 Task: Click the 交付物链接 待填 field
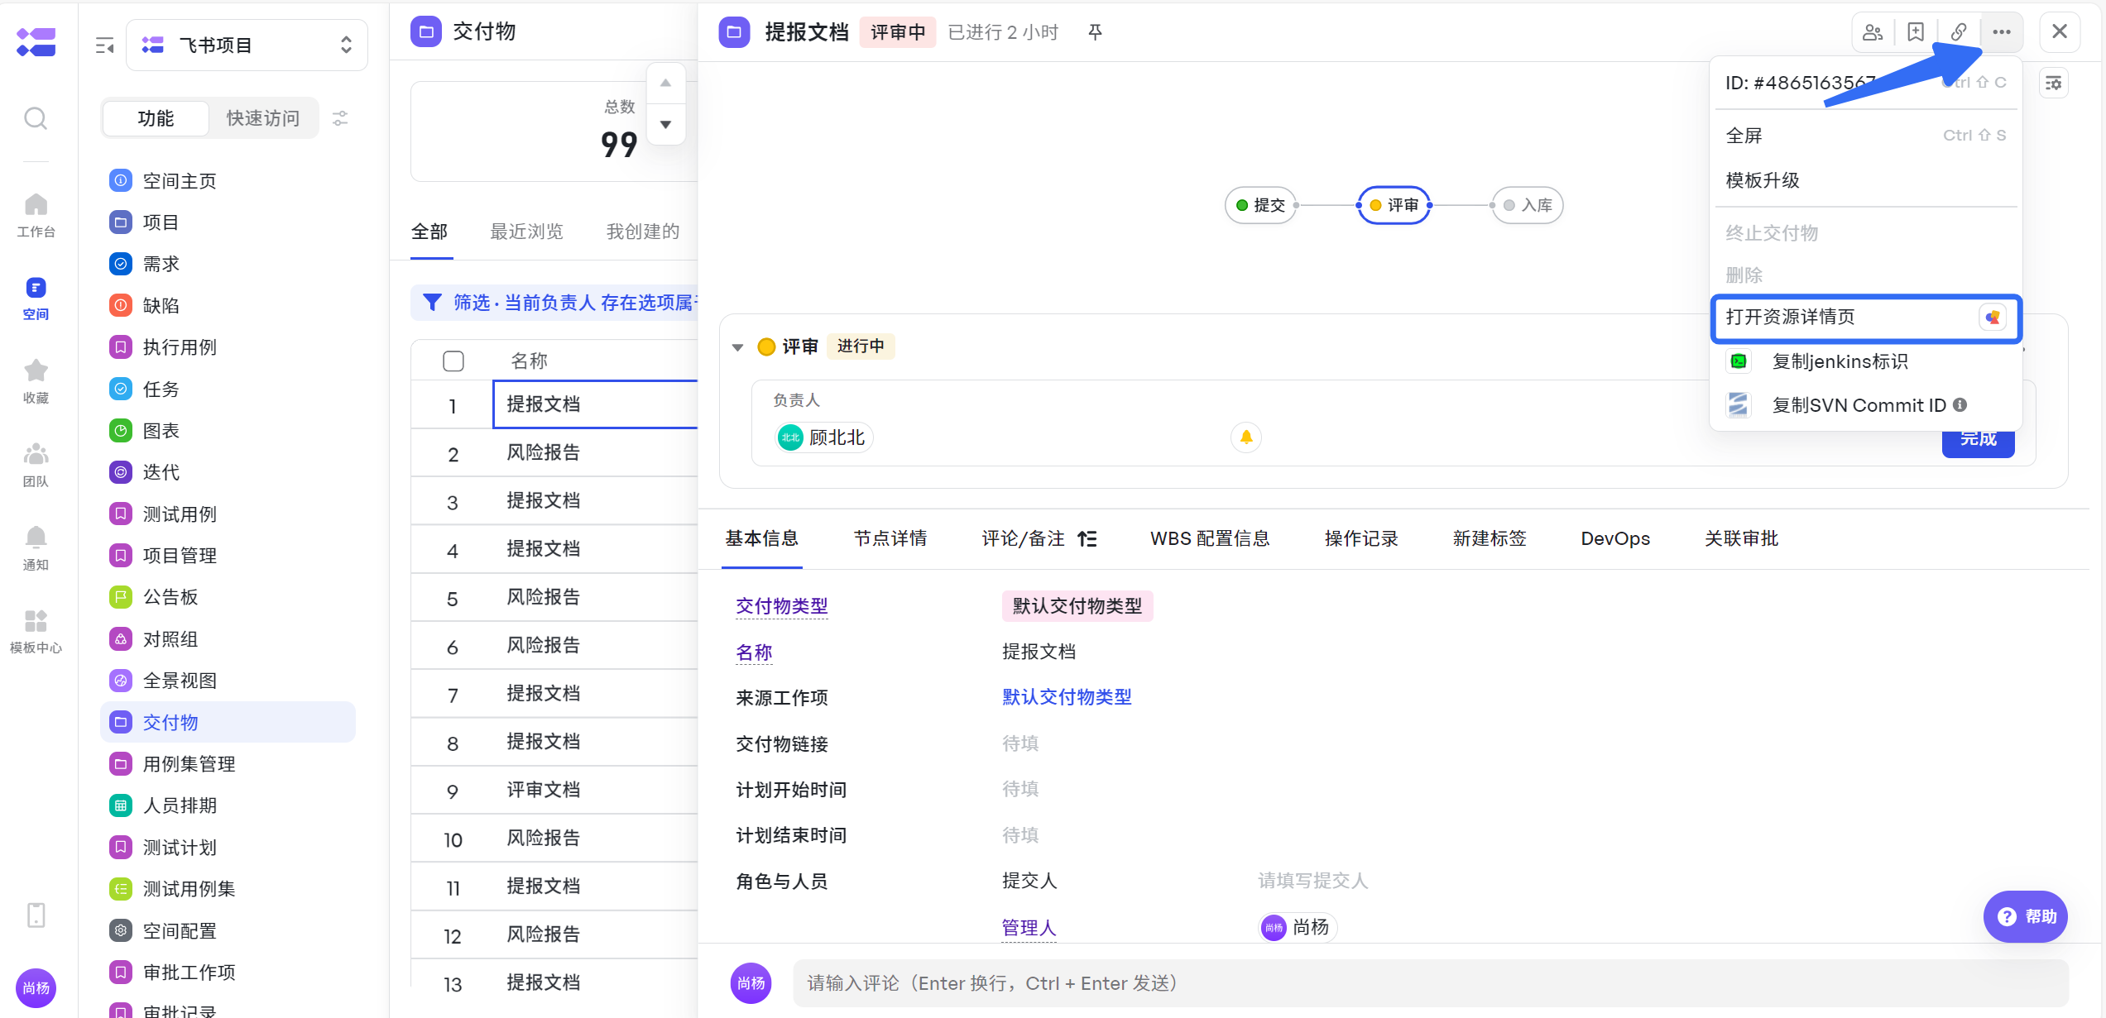(1020, 743)
